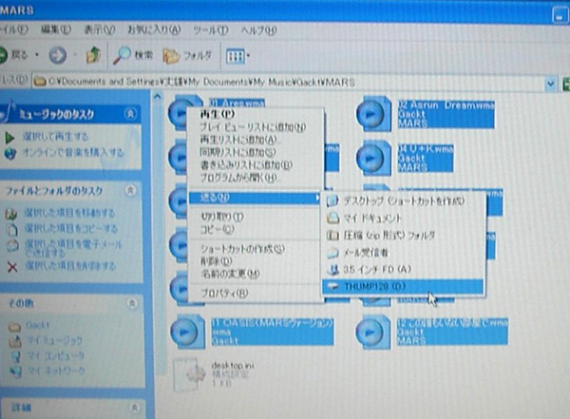The height and width of the screenshot is (419, 570).
Task: Send to 圧縮 (zip 形式) フォルダ
Action: point(403,236)
